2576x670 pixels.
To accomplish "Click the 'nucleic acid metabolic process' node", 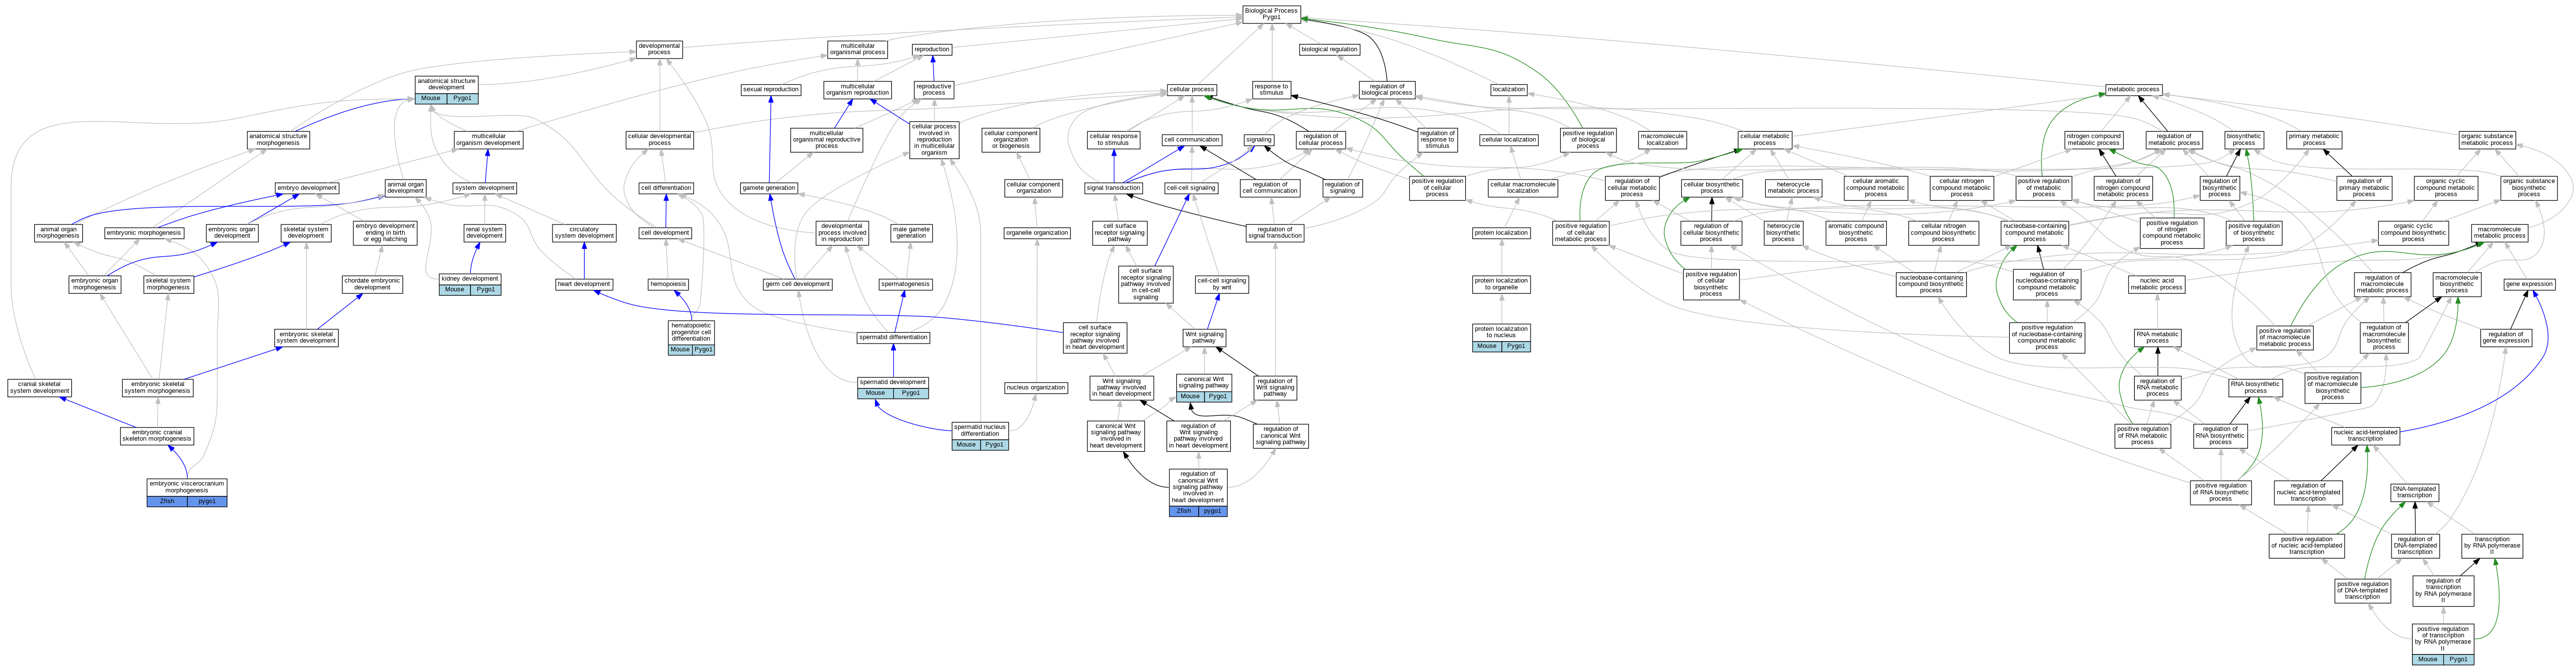I will 2156,284.
